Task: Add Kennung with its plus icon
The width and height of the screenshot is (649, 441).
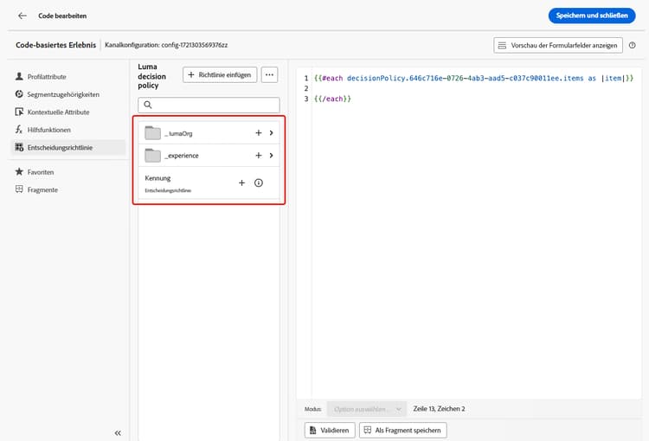Action: (x=241, y=182)
